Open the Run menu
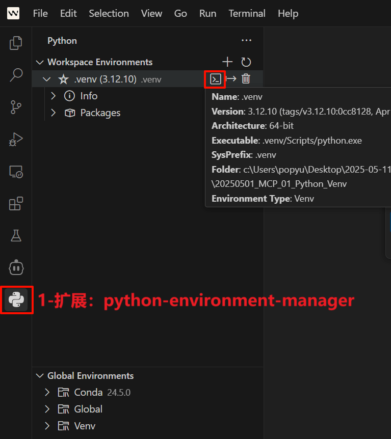Screen dimensions: 391x439 click(x=207, y=13)
